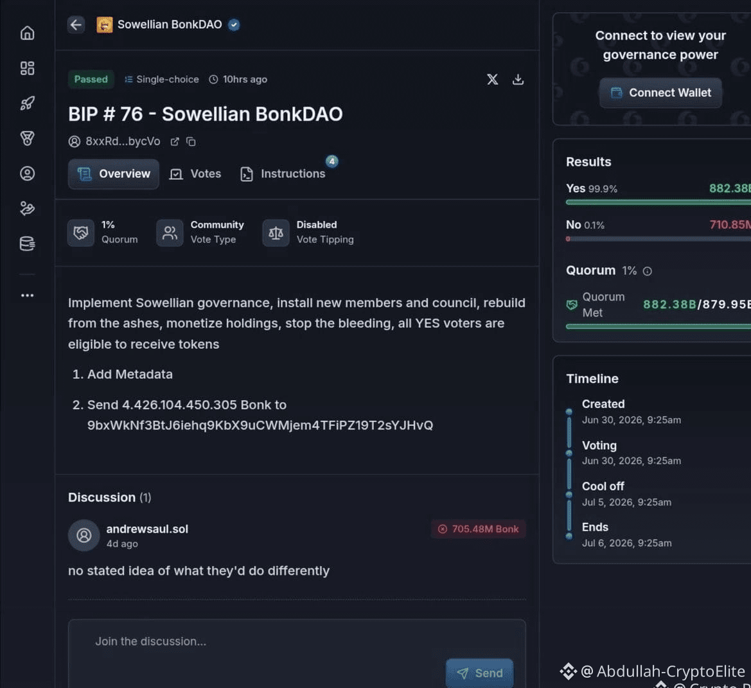
Task: Click the Sowellian BonkDAO avatar logo
Action: [x=105, y=24]
